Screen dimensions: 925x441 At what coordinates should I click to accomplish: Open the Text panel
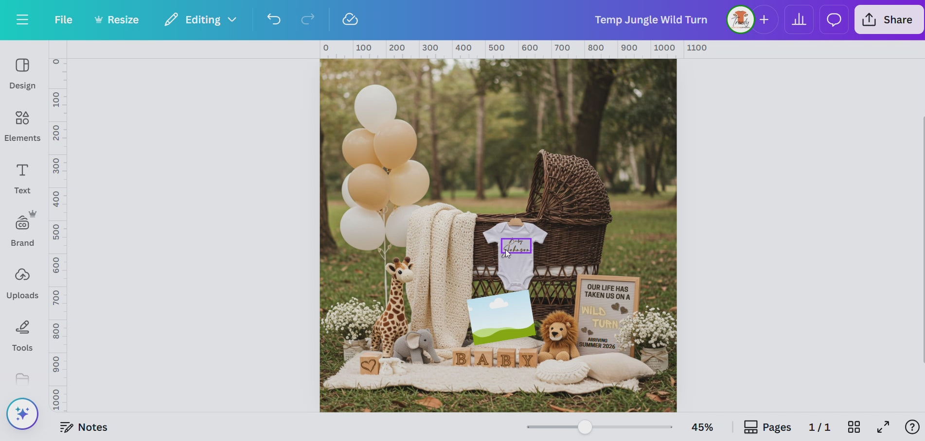(x=22, y=179)
